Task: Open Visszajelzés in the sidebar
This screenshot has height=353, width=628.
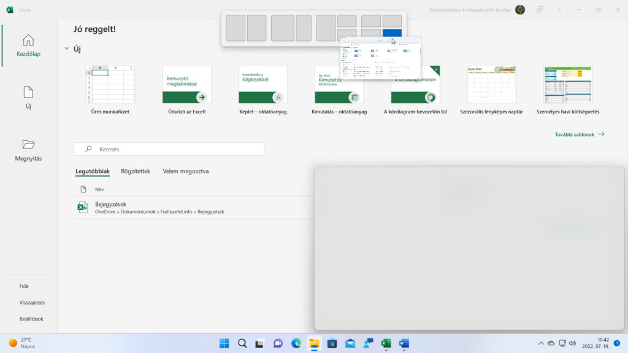Action: pyautogui.click(x=32, y=303)
